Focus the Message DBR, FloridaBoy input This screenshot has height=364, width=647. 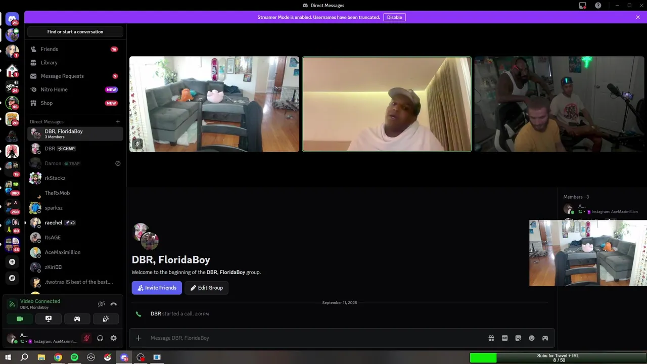316,338
